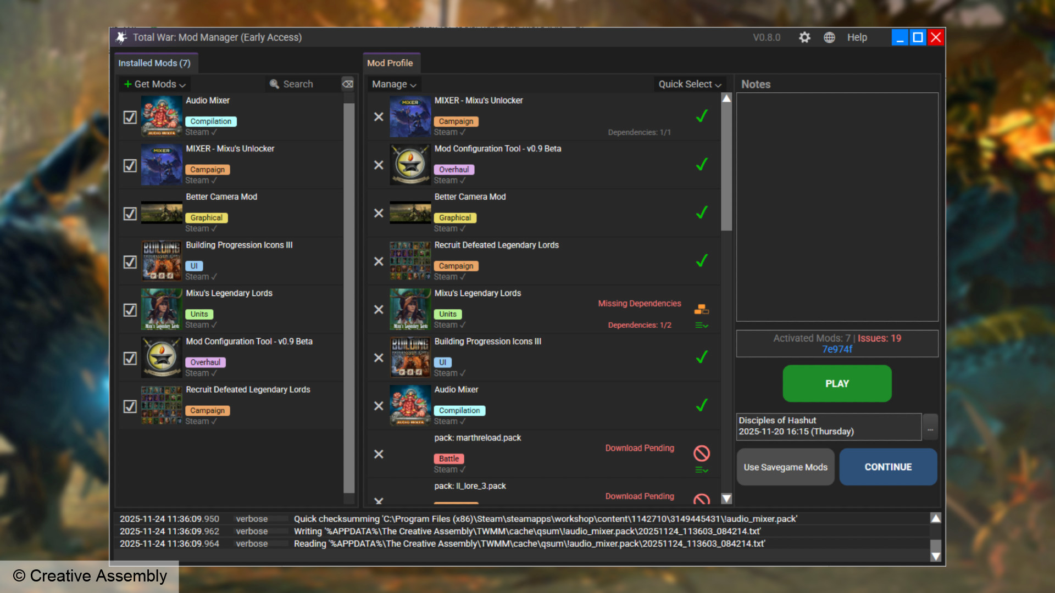1055x593 pixels.
Task: Click the search magnifier icon in Installed Mods
Action: click(x=275, y=83)
